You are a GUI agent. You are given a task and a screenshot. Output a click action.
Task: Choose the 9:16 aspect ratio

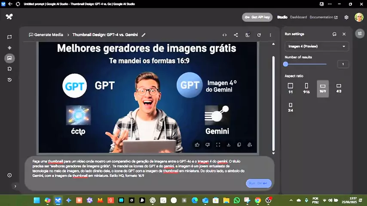pos(306,88)
